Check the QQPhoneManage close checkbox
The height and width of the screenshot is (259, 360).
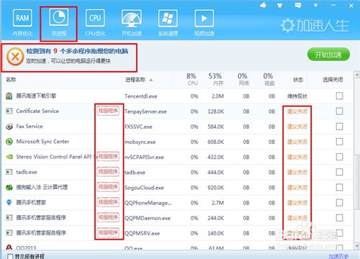(x=339, y=202)
